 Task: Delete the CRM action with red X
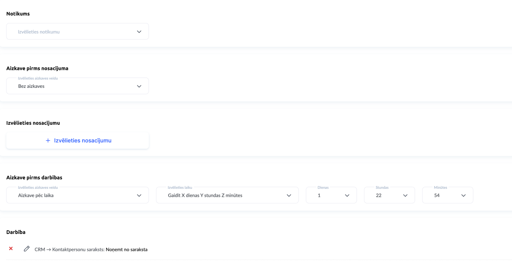[x=11, y=249]
